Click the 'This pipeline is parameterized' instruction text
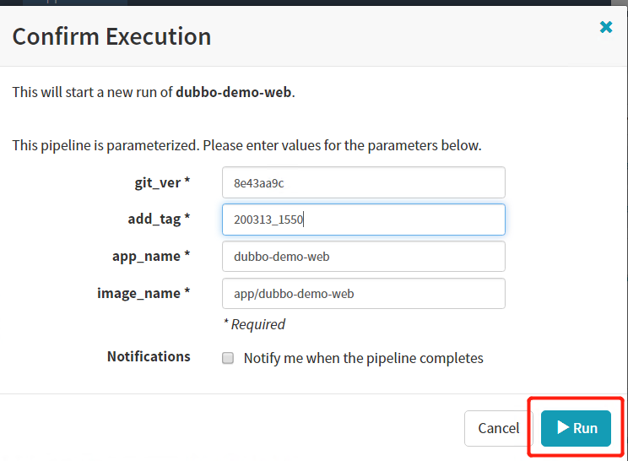Screen dimensions: 628x461 click(246, 145)
